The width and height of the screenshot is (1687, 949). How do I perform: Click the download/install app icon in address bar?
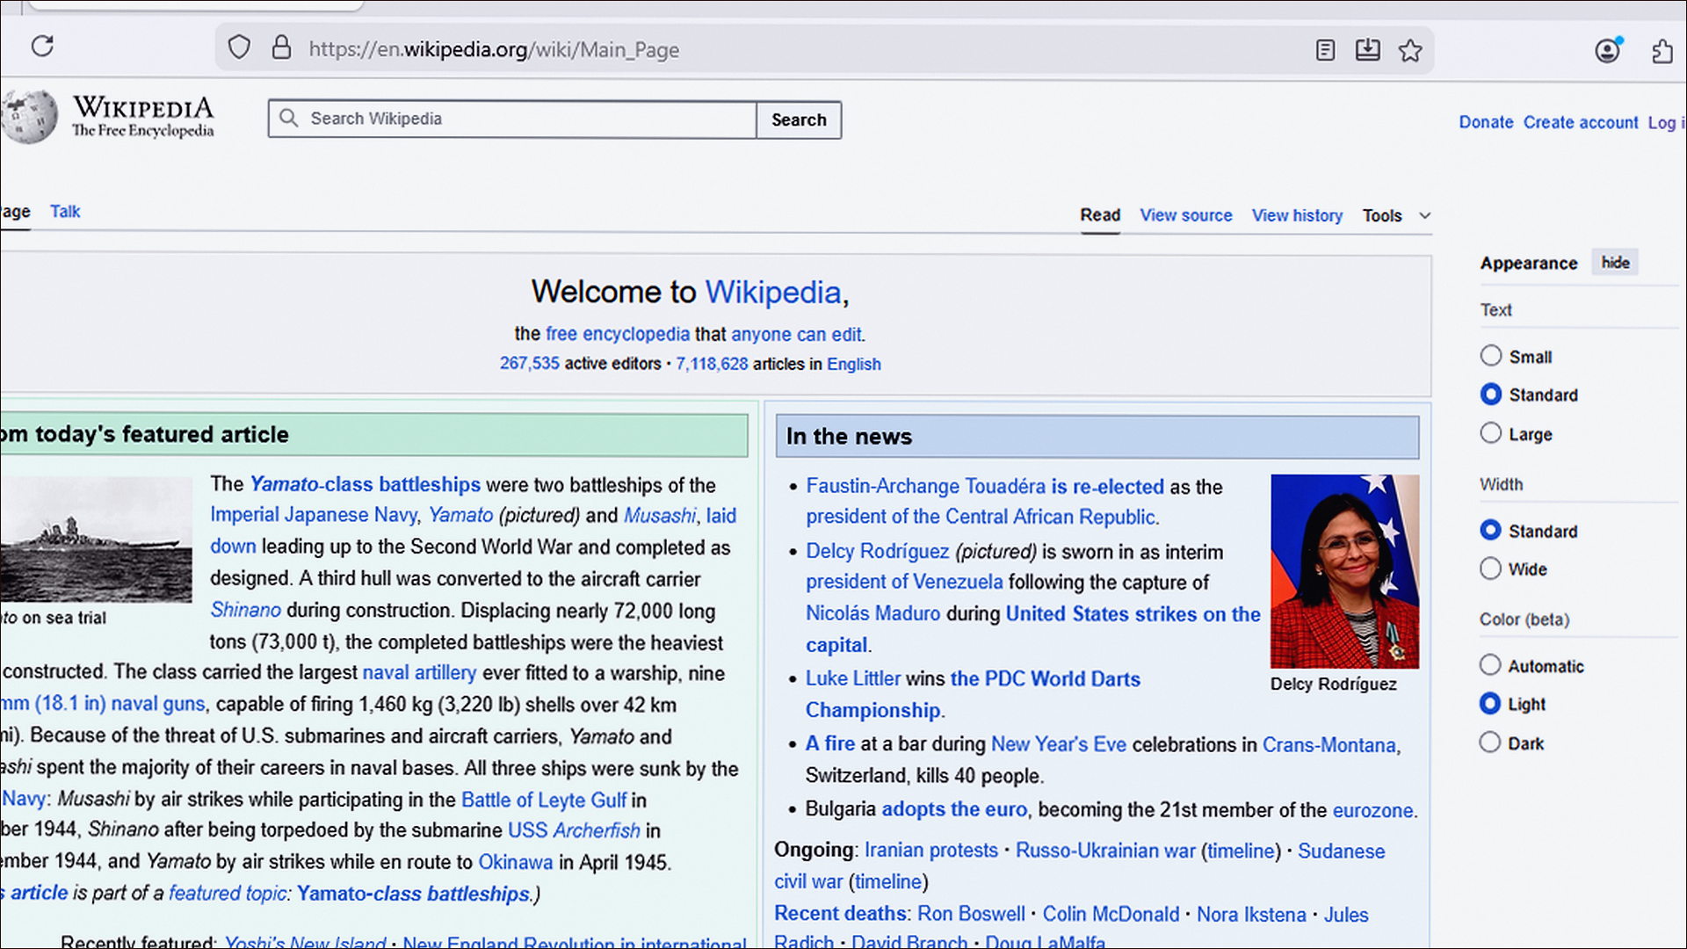pos(1367,49)
